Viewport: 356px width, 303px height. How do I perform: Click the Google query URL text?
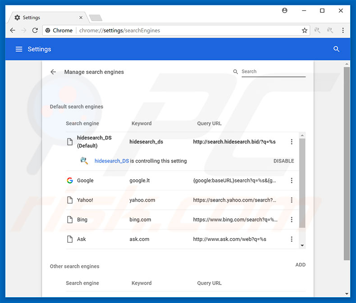coord(234,181)
